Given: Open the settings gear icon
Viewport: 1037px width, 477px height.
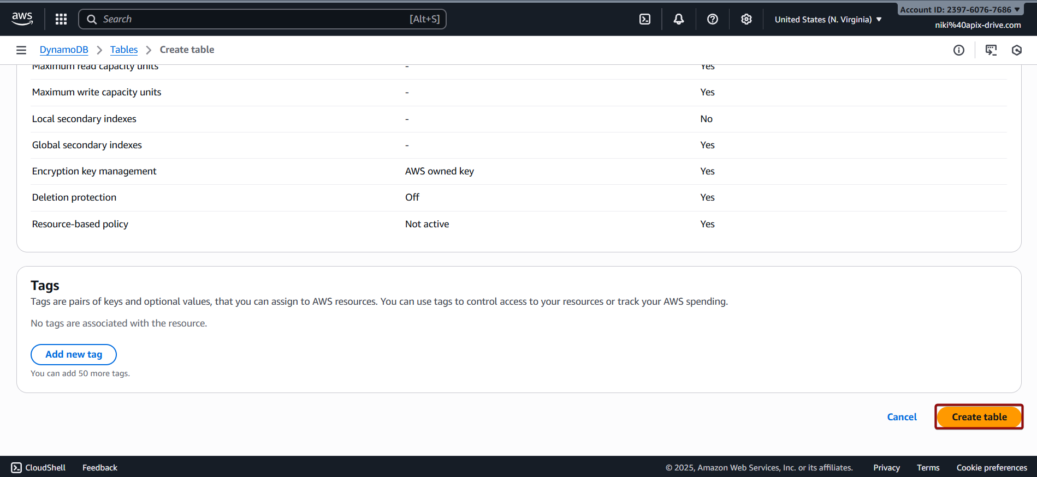Looking at the screenshot, I should click(x=746, y=19).
